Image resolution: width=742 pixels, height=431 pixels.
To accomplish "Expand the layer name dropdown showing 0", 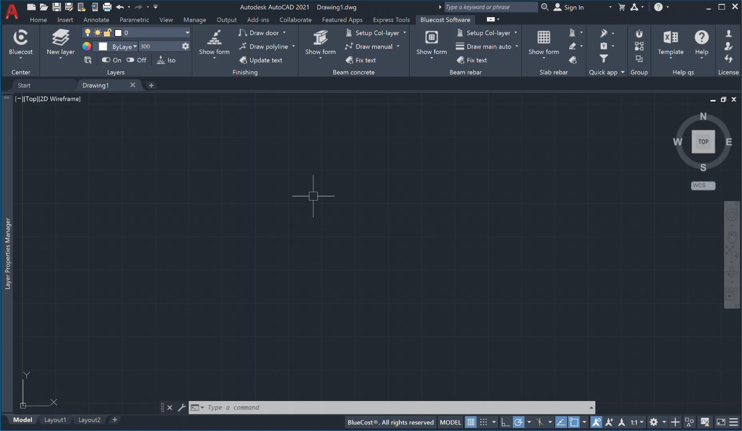I will (187, 33).
